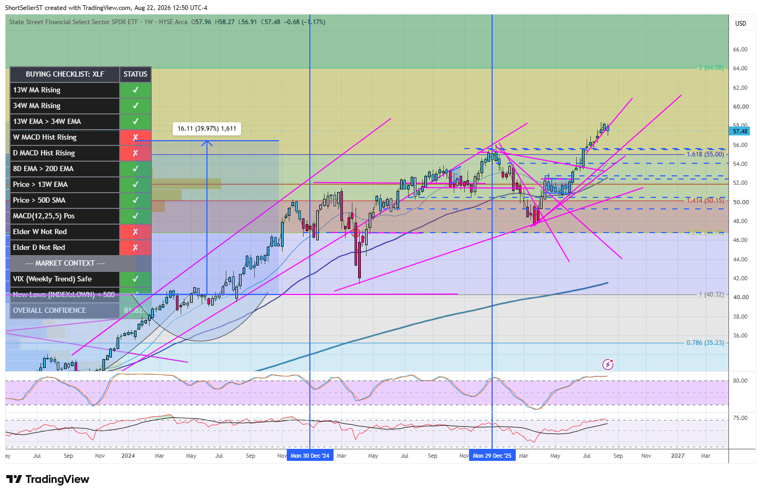Click the STATUS column header
This screenshot has width=761, height=495.
(135, 74)
